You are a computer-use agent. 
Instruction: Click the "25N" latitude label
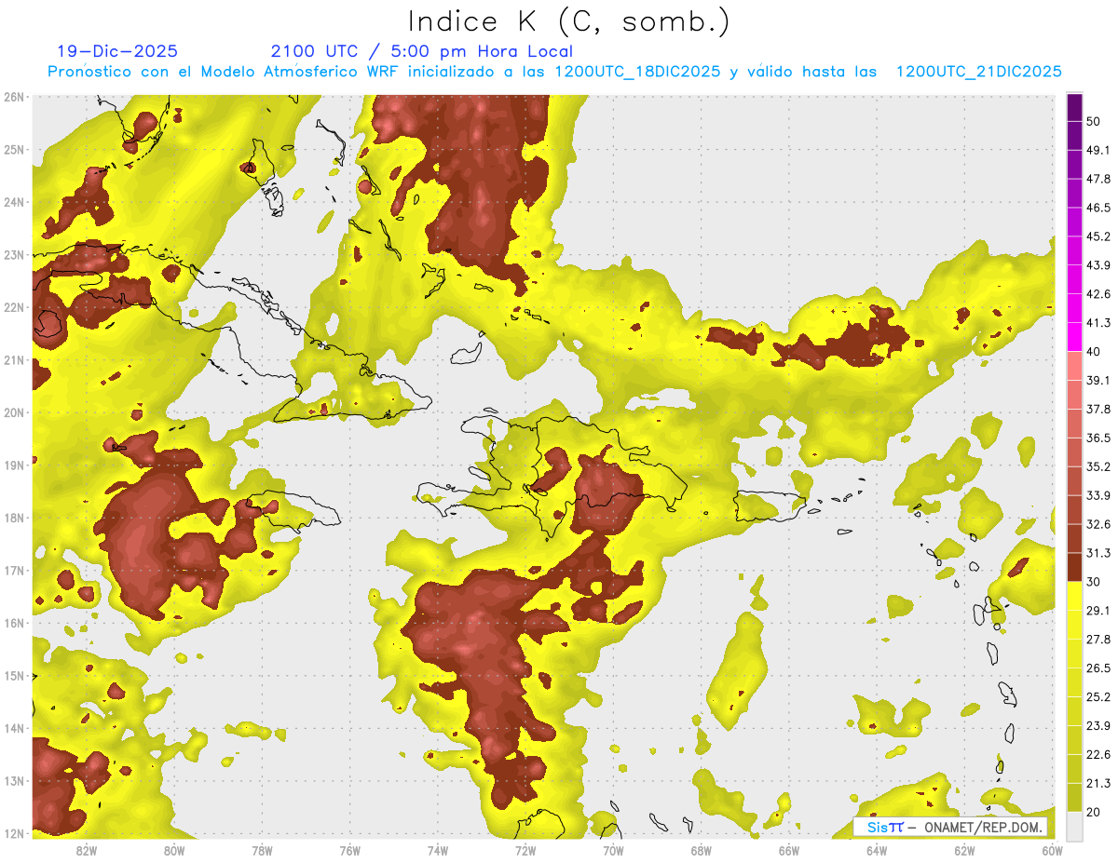(x=13, y=150)
